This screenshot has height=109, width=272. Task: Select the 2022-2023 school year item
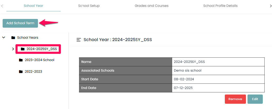click(33, 72)
